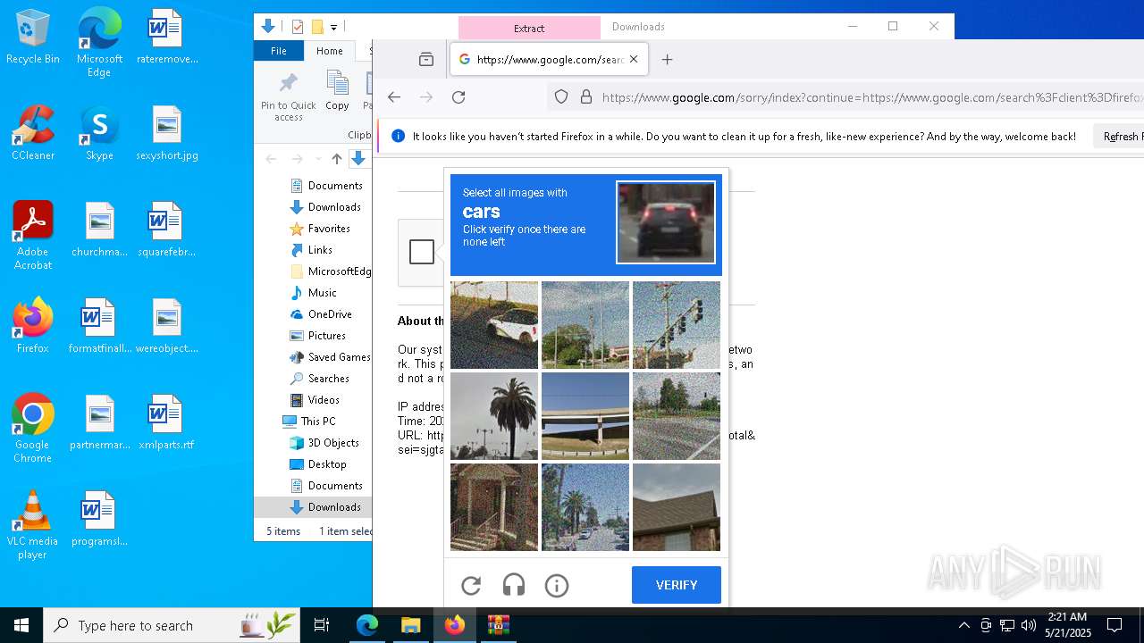Viewport: 1144px width, 643px height.
Task: Open Adobe Acrobat desktop shortcut
Action: pos(33,236)
